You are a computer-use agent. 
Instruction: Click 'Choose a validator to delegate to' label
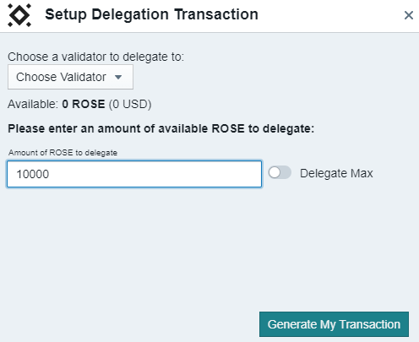point(95,57)
